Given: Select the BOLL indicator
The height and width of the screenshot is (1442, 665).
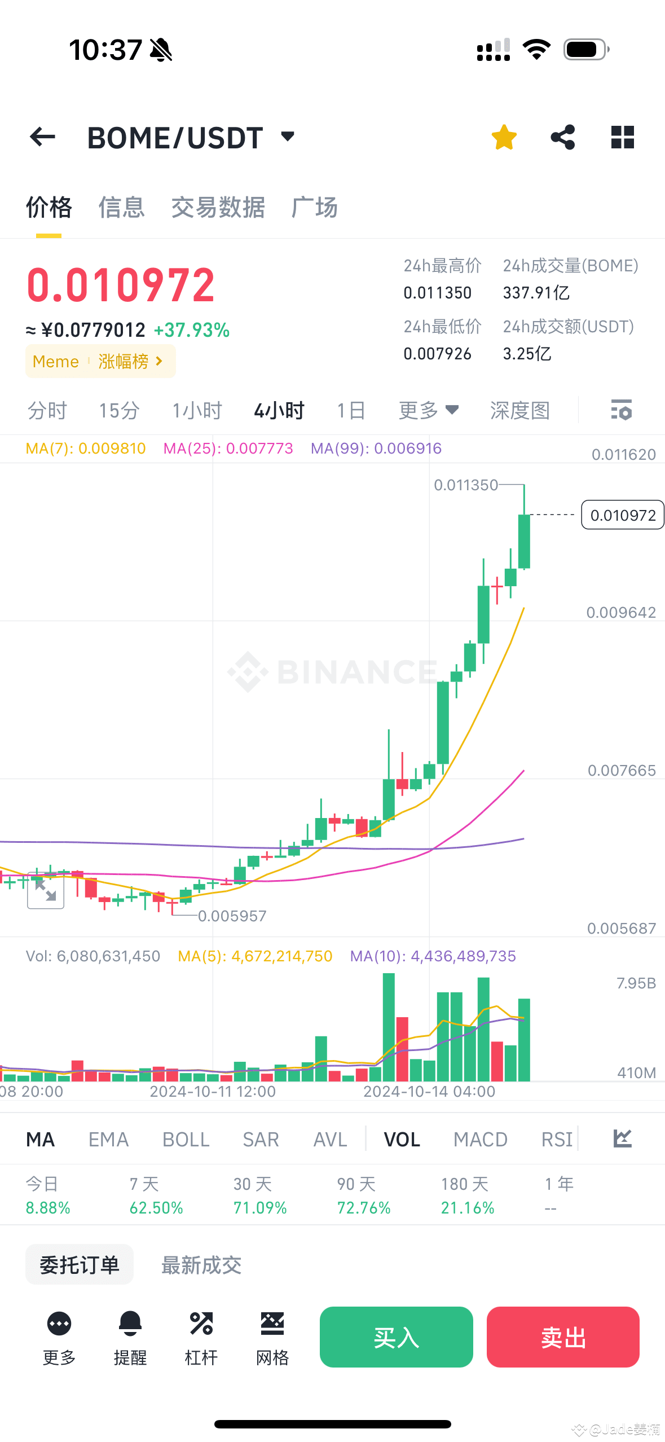Looking at the screenshot, I should pos(186,1140).
